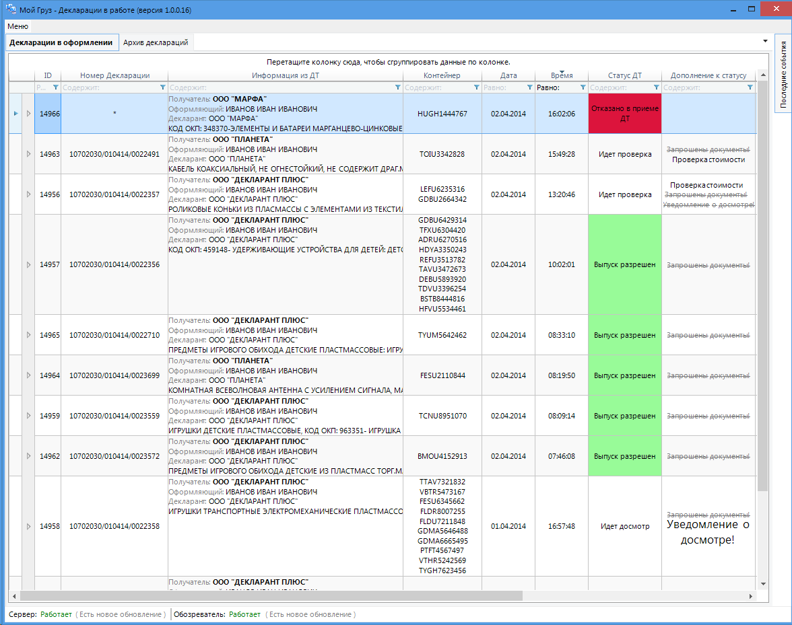Sort by ID column header
The height and width of the screenshot is (625, 792).
[47, 75]
